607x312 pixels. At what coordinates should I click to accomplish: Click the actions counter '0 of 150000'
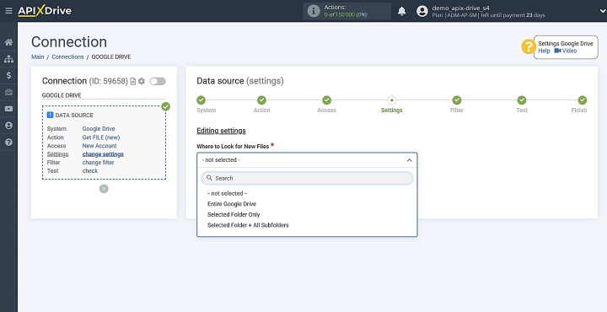346,14
